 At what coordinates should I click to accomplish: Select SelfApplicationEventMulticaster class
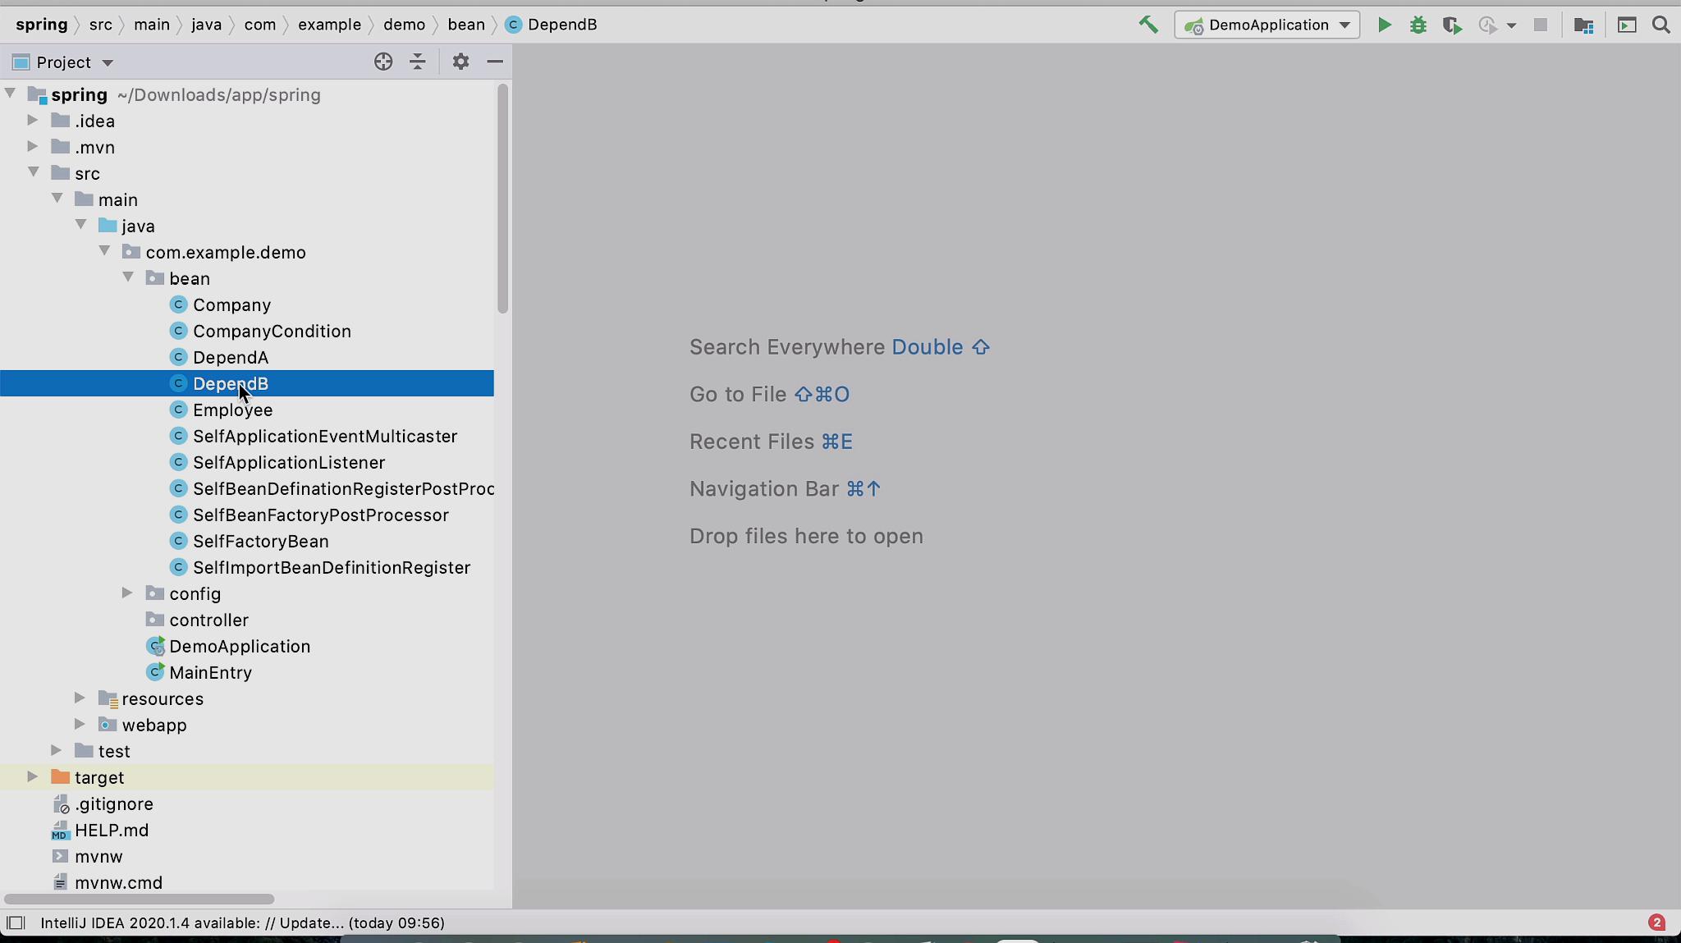pyautogui.click(x=325, y=436)
